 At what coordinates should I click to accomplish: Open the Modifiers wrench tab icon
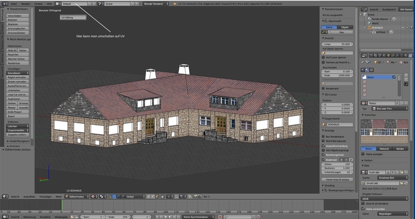(x=397, y=55)
